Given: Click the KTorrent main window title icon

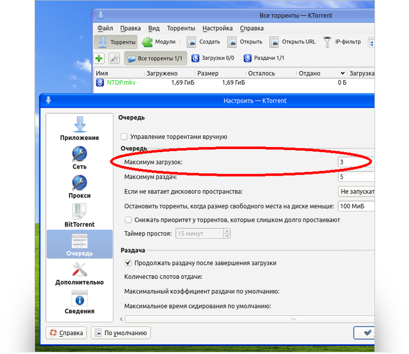Looking at the screenshot, I should click(101, 15).
